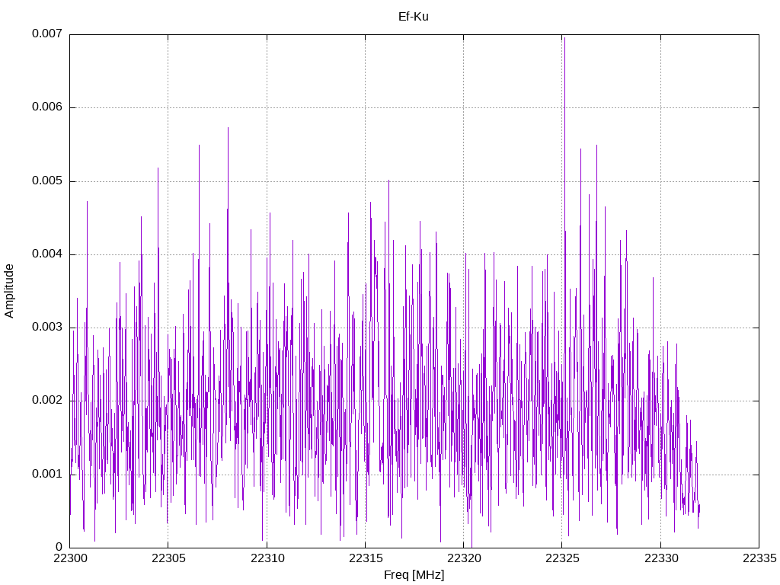Click the 0.007 y-axis tick label
The width and height of the screenshot is (780, 585).
(47, 34)
